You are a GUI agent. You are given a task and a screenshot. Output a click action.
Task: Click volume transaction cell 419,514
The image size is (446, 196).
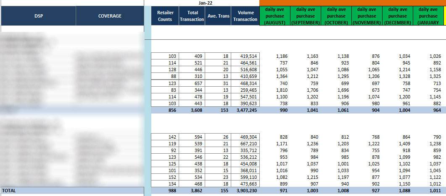click(245, 56)
